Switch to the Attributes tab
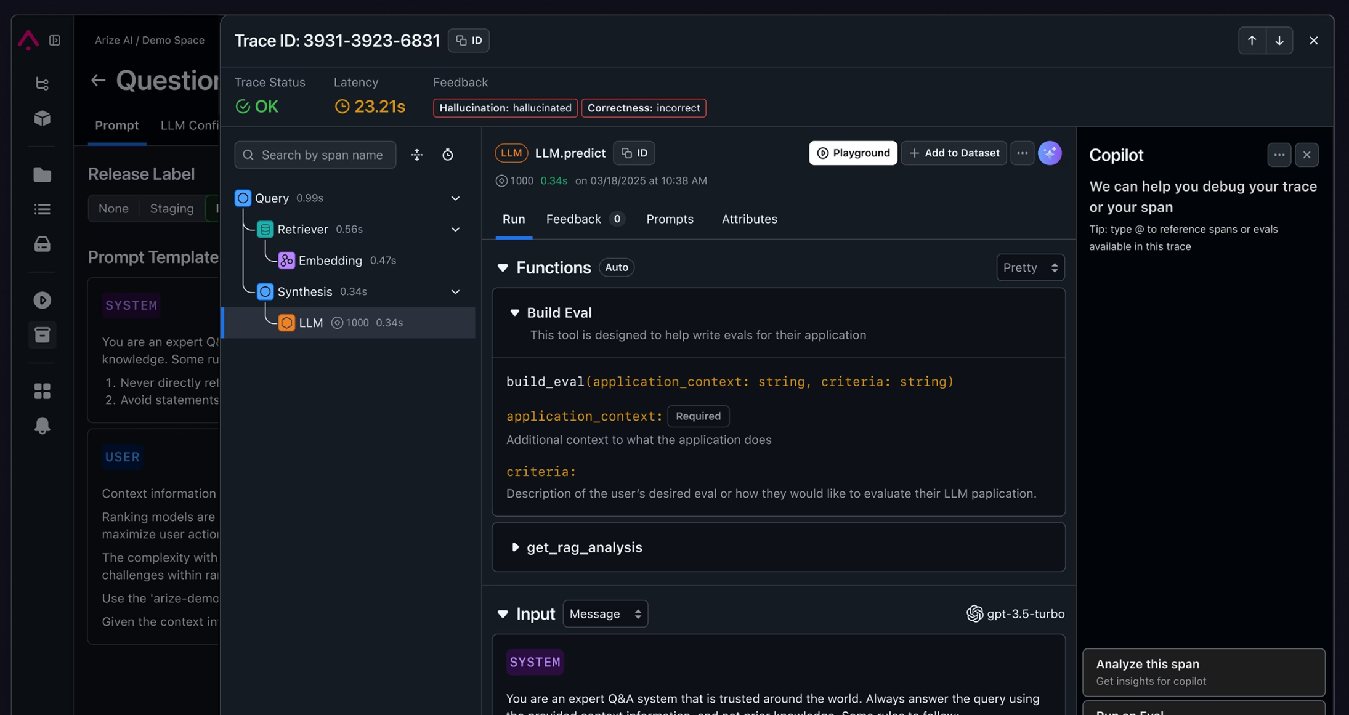 coord(749,219)
